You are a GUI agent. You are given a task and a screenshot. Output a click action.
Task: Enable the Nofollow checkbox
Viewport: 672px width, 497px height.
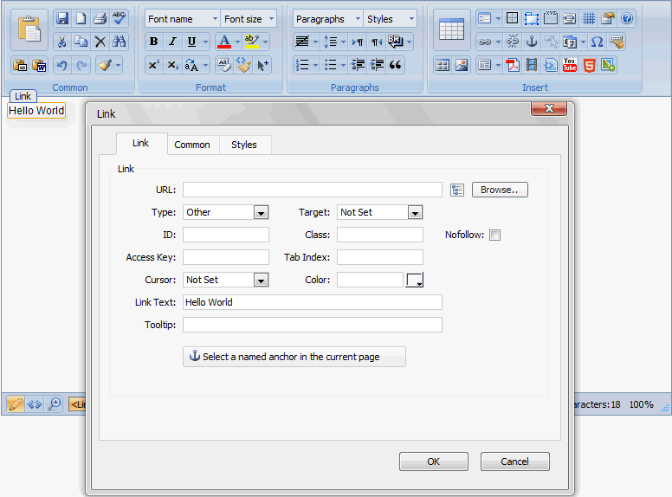click(x=494, y=235)
